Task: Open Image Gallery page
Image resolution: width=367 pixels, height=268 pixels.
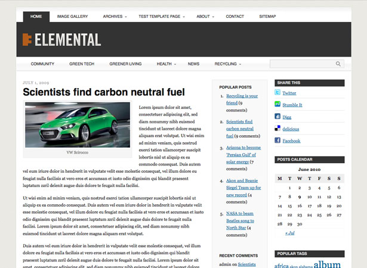Action: point(72,16)
